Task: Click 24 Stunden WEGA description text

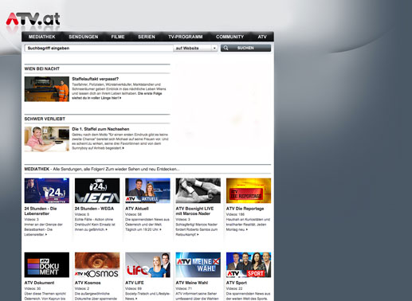Action: coord(95,225)
